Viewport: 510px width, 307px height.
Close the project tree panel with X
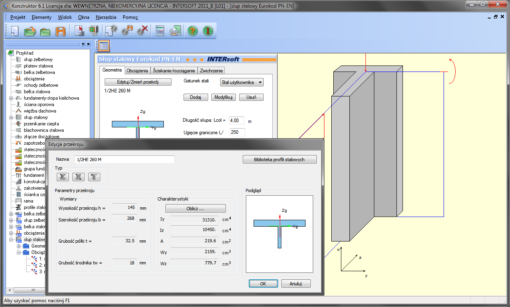[88, 44]
